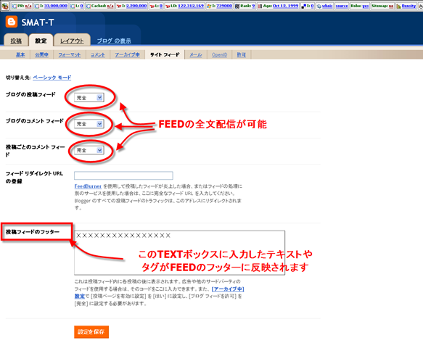This screenshot has height=348, width=423.
Task: Click the ベーシック モード link
Action: (x=52, y=78)
